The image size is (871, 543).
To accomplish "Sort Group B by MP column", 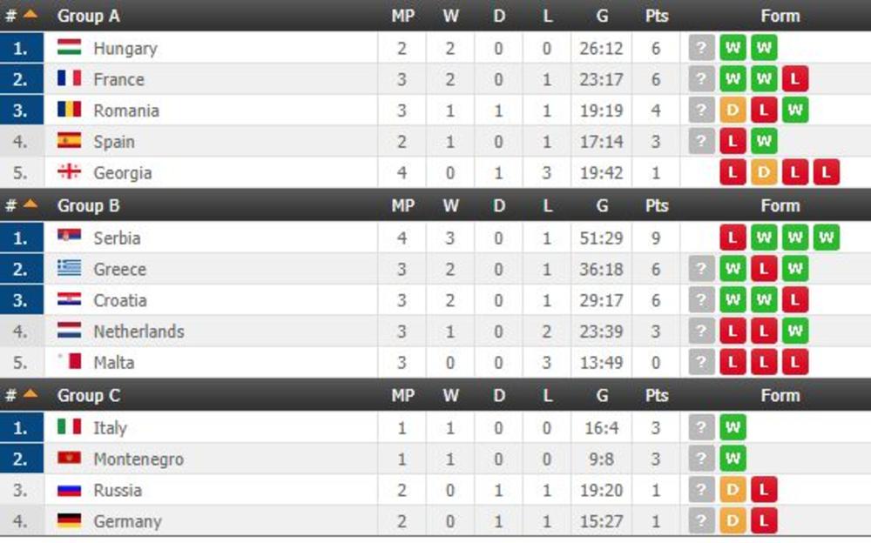I will [x=402, y=205].
